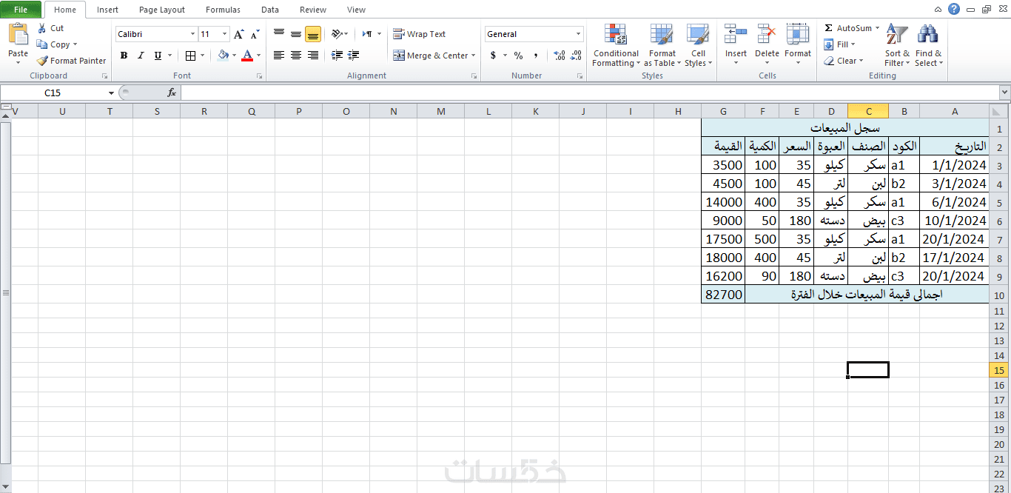Click the Select All corner button
This screenshot has width=1011, height=493.
999,111
